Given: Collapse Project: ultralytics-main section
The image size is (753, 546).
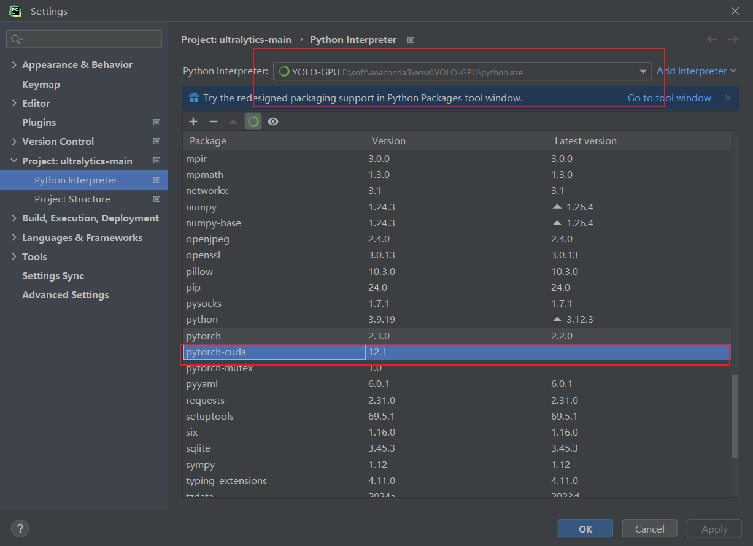Looking at the screenshot, I should [x=14, y=161].
